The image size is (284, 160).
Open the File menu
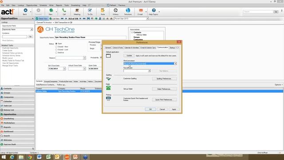click(x=3, y=5)
